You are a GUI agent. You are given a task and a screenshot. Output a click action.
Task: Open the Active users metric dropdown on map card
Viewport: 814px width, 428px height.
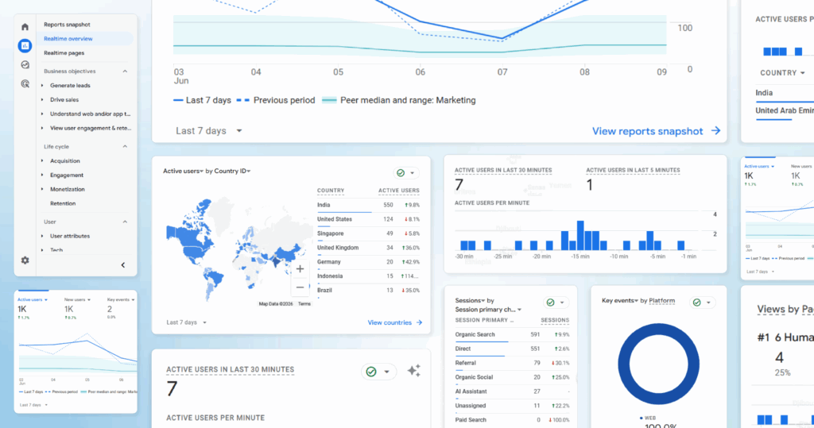pos(184,171)
